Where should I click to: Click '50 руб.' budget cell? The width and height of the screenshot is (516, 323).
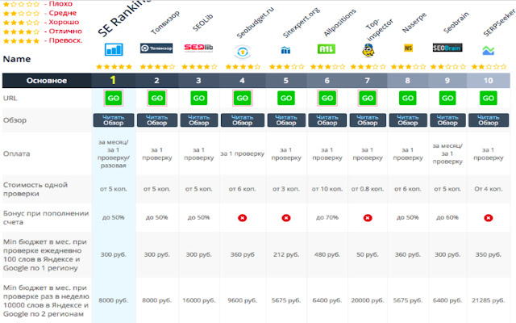368,255
